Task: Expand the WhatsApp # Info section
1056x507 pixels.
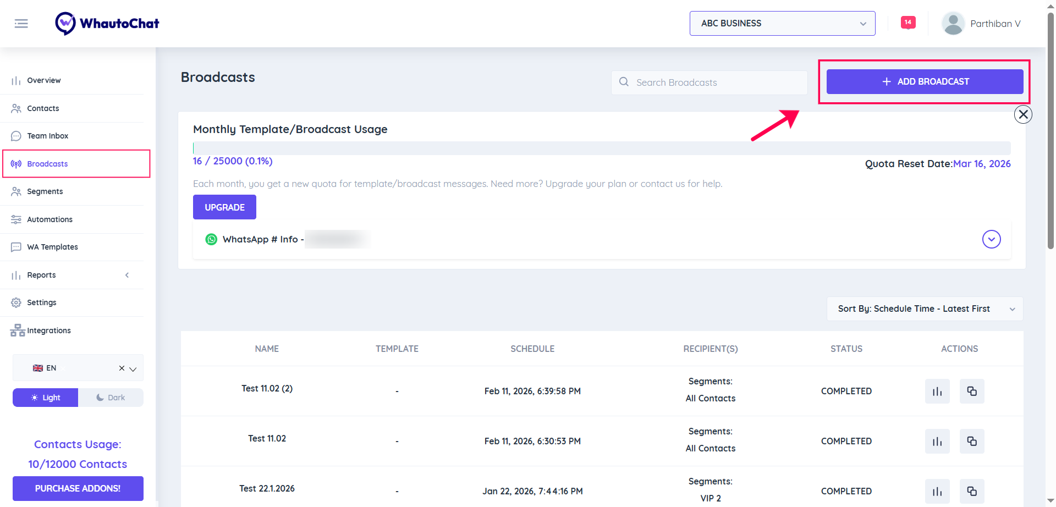Action: coord(991,239)
